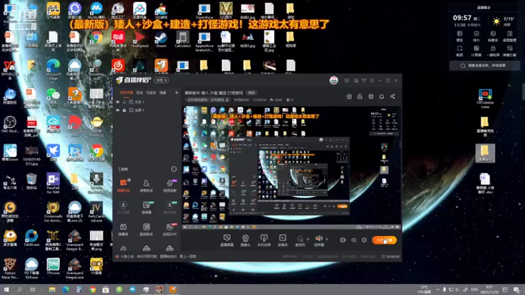Open the 房管助手 tool

click(146, 186)
